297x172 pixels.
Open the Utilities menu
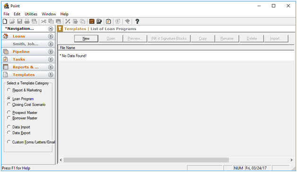point(31,14)
